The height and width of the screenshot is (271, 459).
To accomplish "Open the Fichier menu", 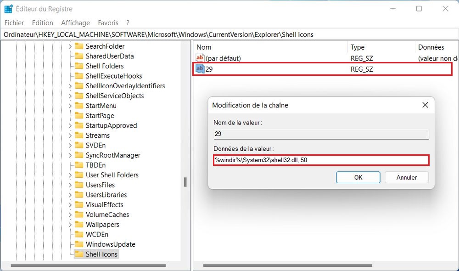I will (14, 23).
